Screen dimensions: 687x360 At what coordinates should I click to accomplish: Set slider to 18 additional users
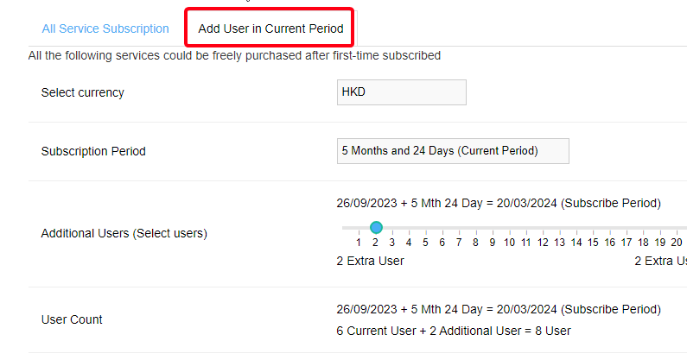(643, 228)
